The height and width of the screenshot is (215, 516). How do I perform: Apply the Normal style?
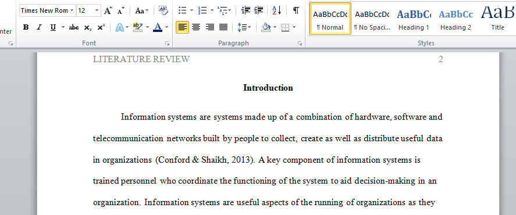pos(330,19)
